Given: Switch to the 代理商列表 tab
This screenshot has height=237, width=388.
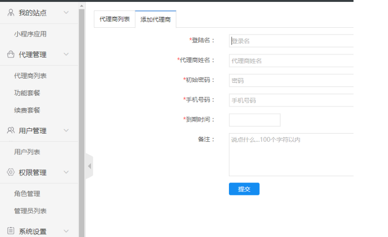Looking at the screenshot, I should [114, 20].
